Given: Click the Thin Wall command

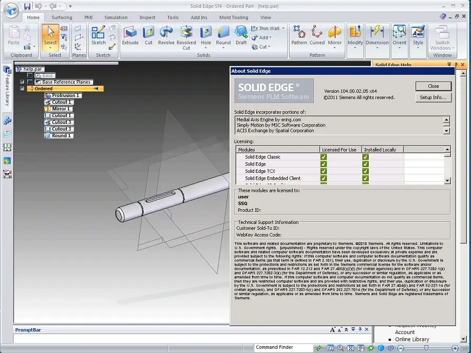Looking at the screenshot, I should (265, 28).
